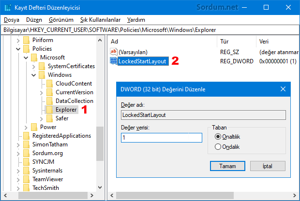Open the Düzen menu

(34, 20)
